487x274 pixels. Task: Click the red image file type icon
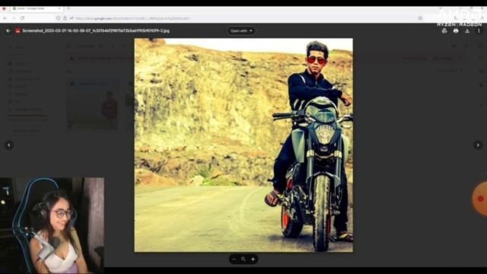pyautogui.click(x=18, y=30)
